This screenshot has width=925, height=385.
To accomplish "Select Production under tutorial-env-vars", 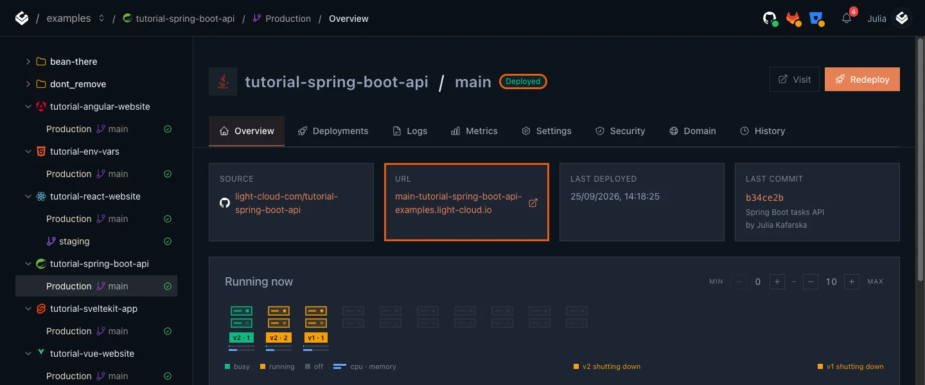I will tap(96, 174).
